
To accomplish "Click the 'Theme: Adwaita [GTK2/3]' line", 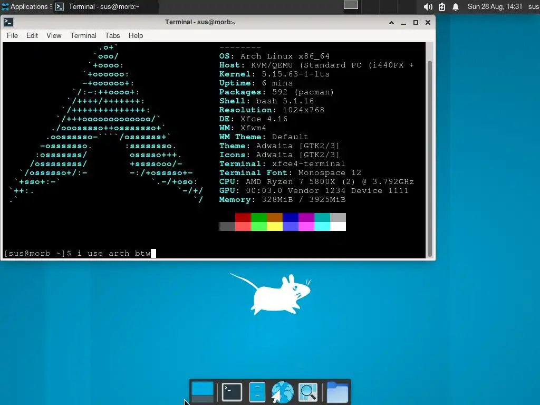I will [x=279, y=146].
